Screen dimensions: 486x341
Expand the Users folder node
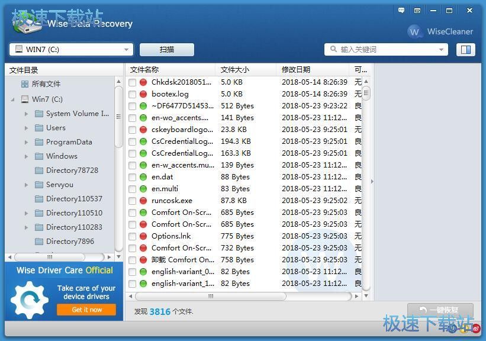tap(27, 128)
